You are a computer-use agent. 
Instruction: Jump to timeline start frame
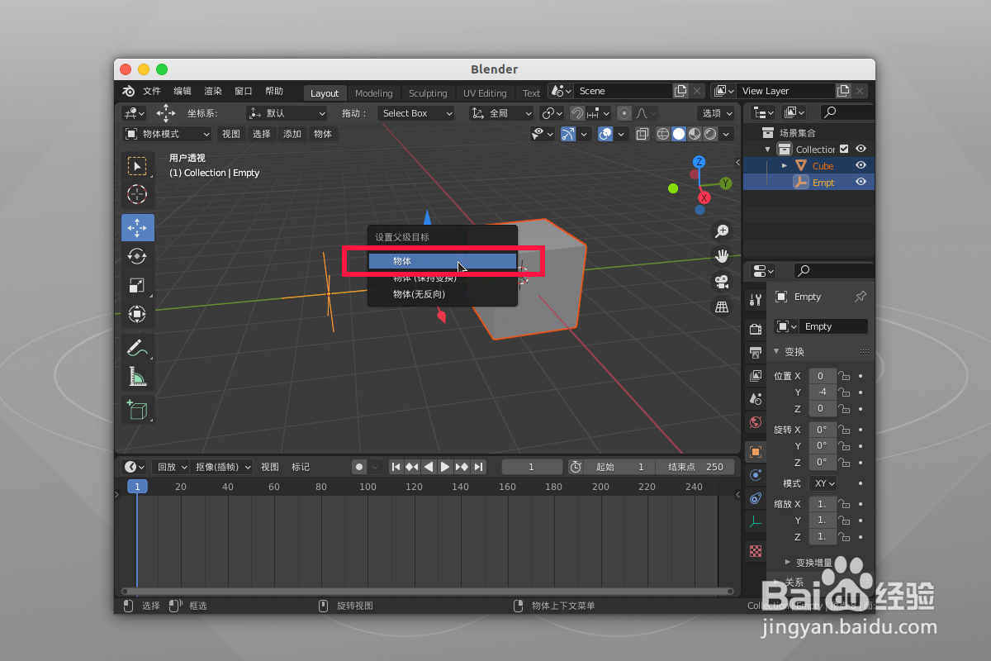pos(396,467)
